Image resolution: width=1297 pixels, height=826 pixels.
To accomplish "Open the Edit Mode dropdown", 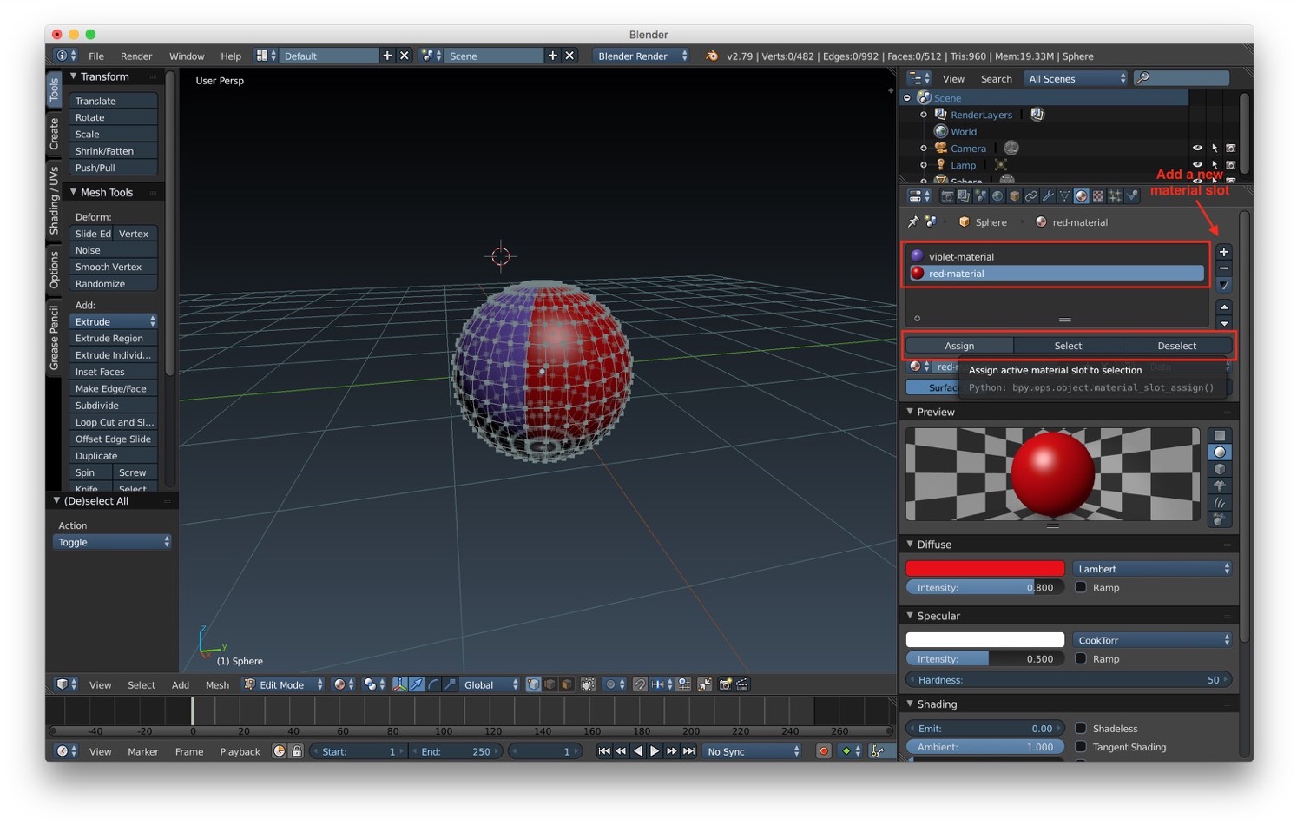I will tap(284, 684).
